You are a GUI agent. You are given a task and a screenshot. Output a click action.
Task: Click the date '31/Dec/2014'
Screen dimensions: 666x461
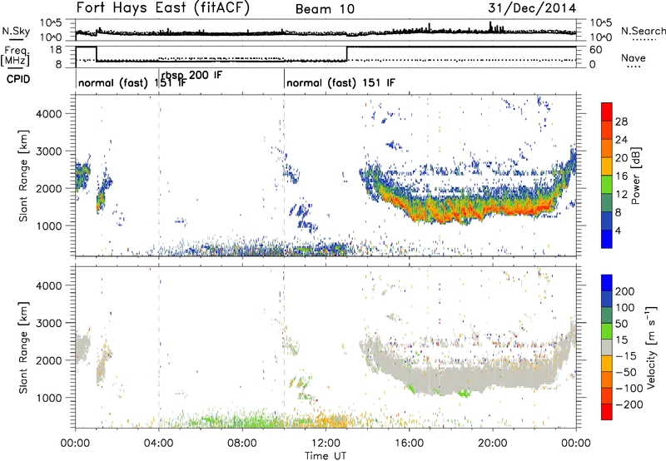[x=532, y=7]
